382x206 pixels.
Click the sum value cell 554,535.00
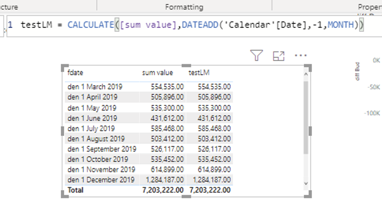[x=167, y=87]
